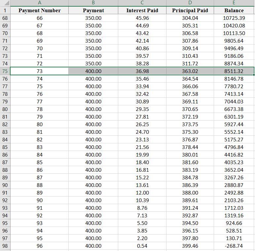Click interest paid cell showing 12.00
The image size is (255, 251).
click(x=142, y=193)
